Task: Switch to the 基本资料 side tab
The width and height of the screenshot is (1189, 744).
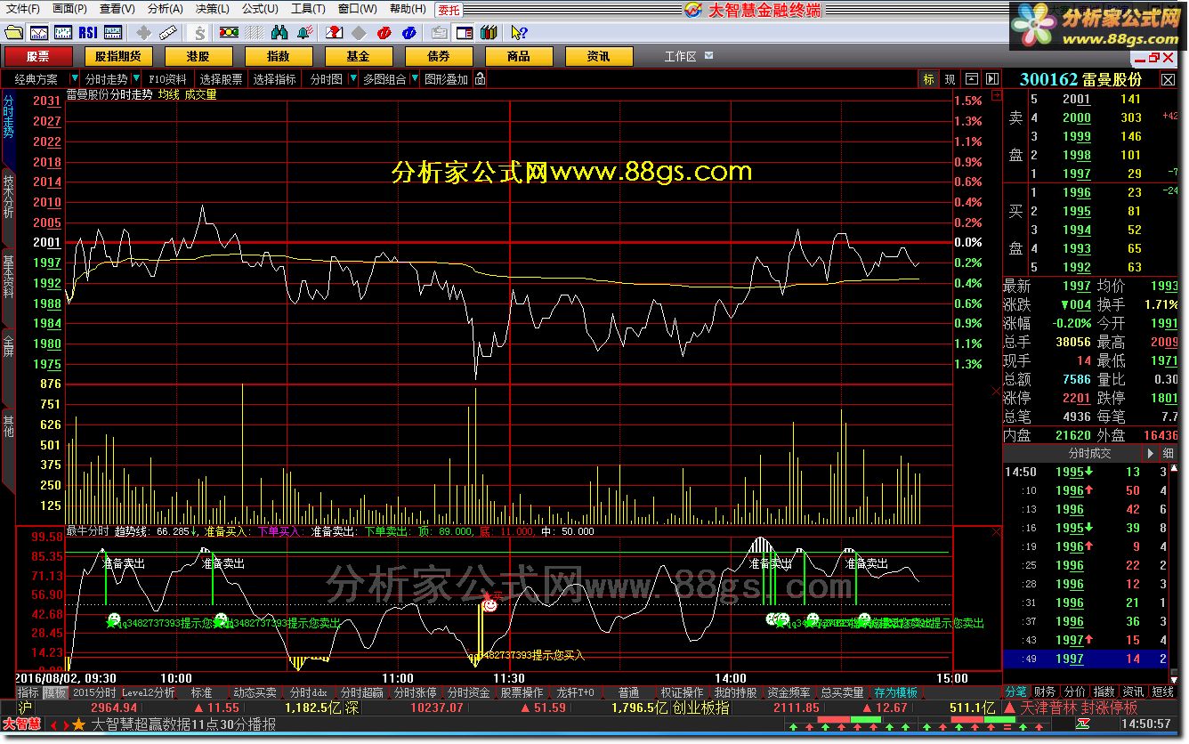Action: coord(8,278)
